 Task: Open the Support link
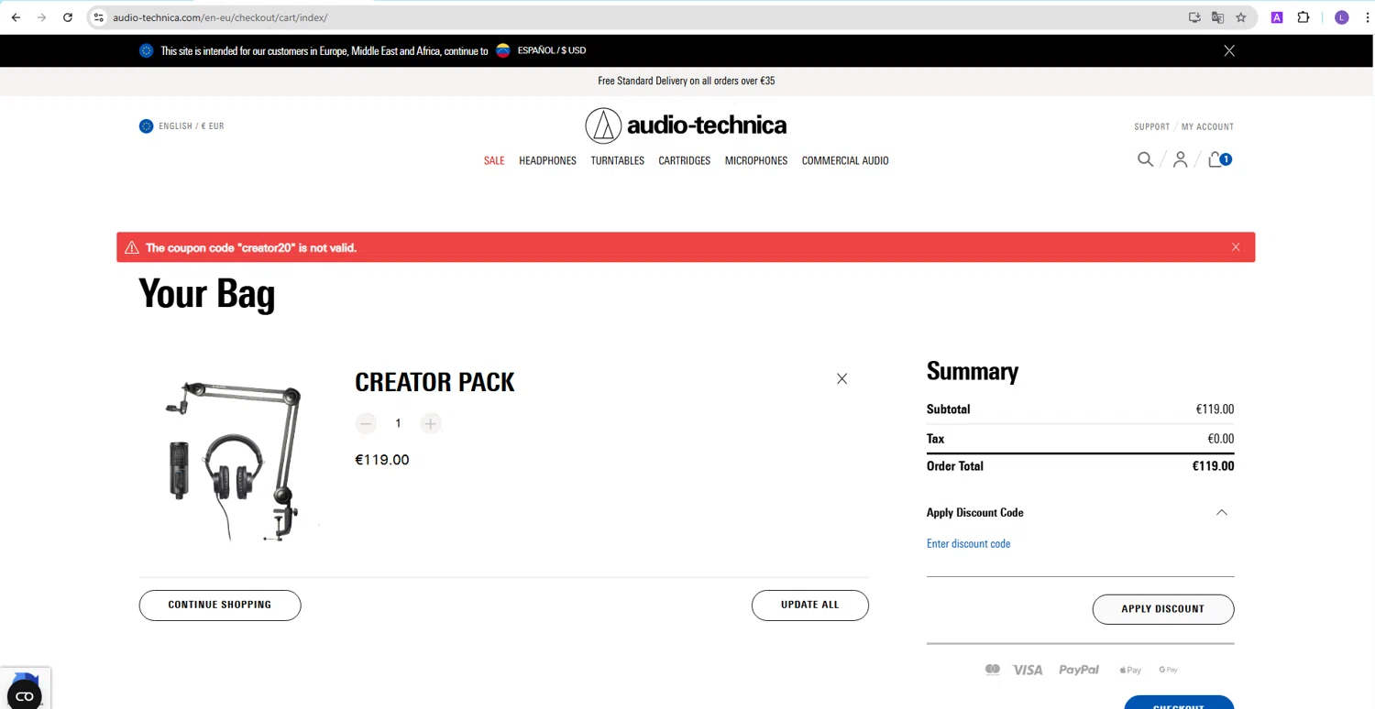click(1151, 126)
